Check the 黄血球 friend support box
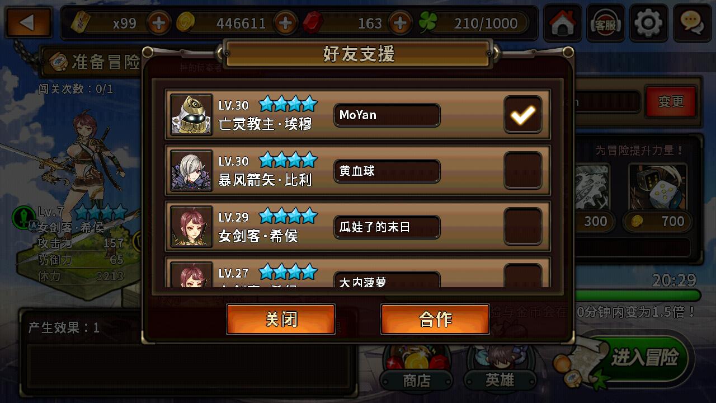 (x=523, y=171)
